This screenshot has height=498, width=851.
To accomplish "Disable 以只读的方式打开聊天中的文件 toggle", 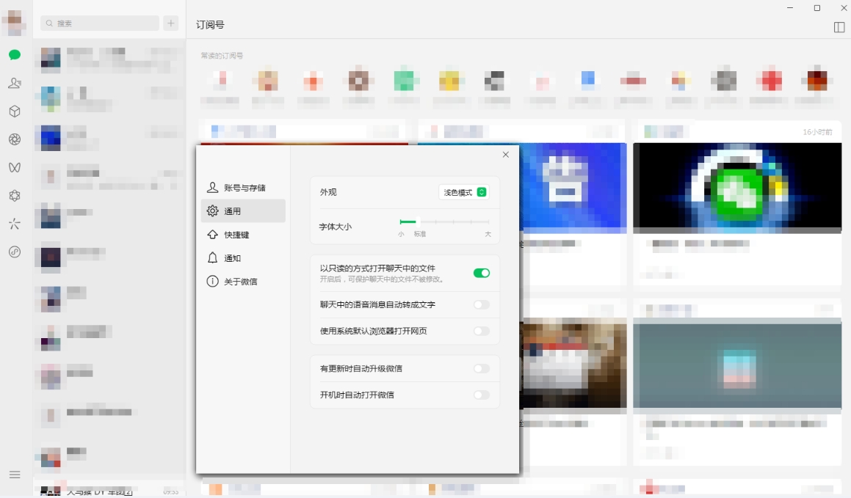I will (482, 273).
